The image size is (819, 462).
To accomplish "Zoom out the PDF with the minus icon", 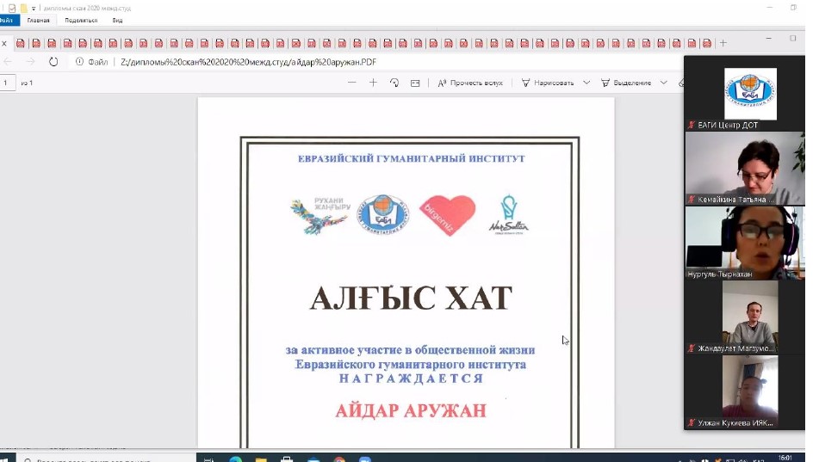I will [x=351, y=83].
